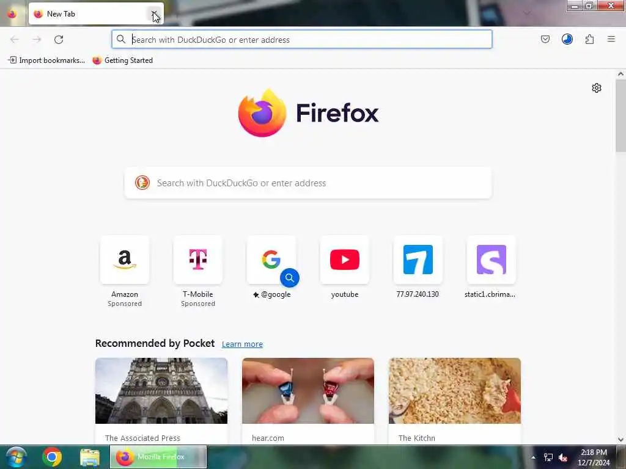This screenshot has width=626, height=469.
Task: Launch Chrome from the taskbar
Action: coord(52,457)
